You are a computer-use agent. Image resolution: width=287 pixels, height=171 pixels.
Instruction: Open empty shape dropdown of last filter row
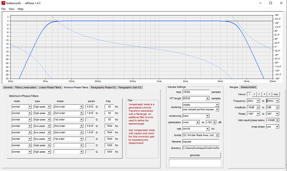[x=81, y=152]
